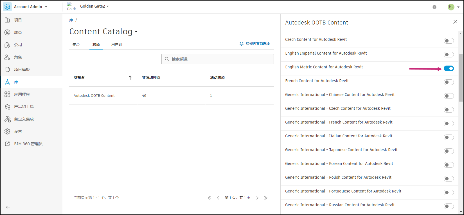
Task: Open the 项目模板 templates sidebar icon
Action: pos(7,70)
